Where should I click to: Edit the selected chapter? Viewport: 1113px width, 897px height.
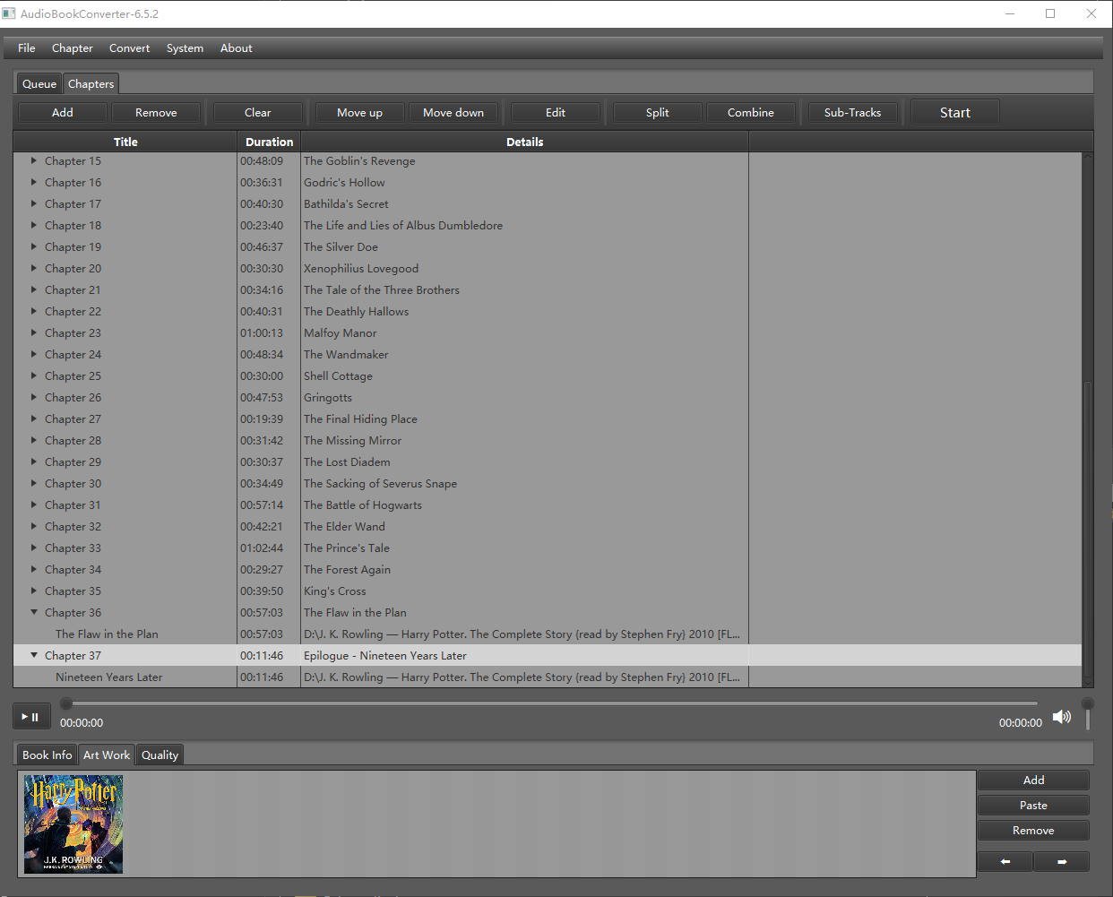pyautogui.click(x=555, y=112)
